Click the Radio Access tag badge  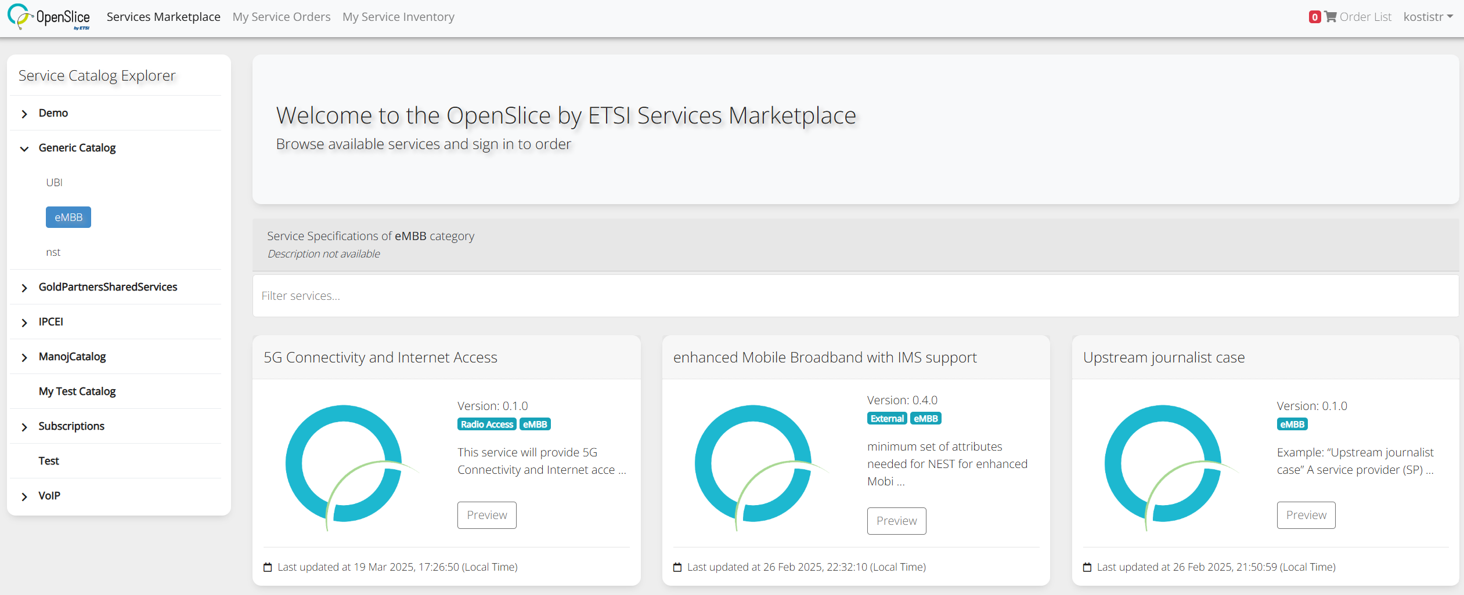[486, 425]
